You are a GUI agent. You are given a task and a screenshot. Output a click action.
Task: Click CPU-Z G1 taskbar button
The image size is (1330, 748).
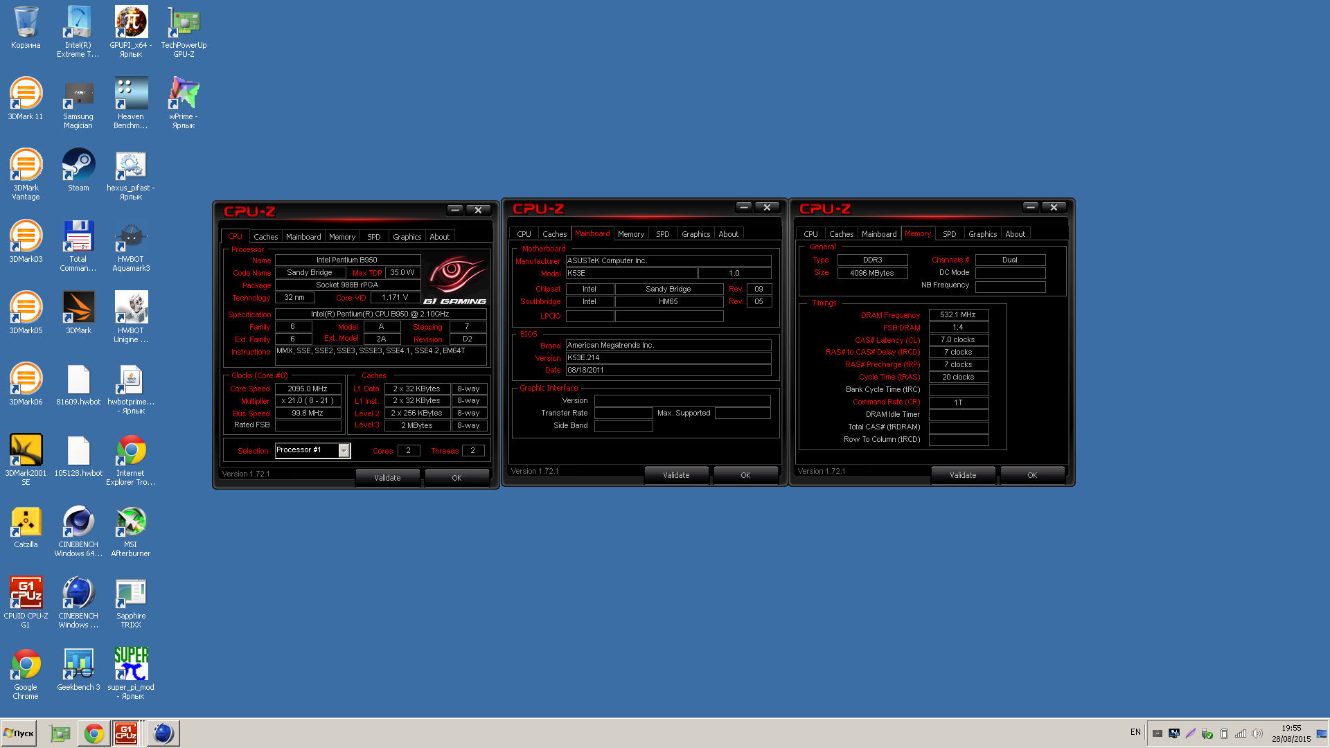click(x=126, y=733)
